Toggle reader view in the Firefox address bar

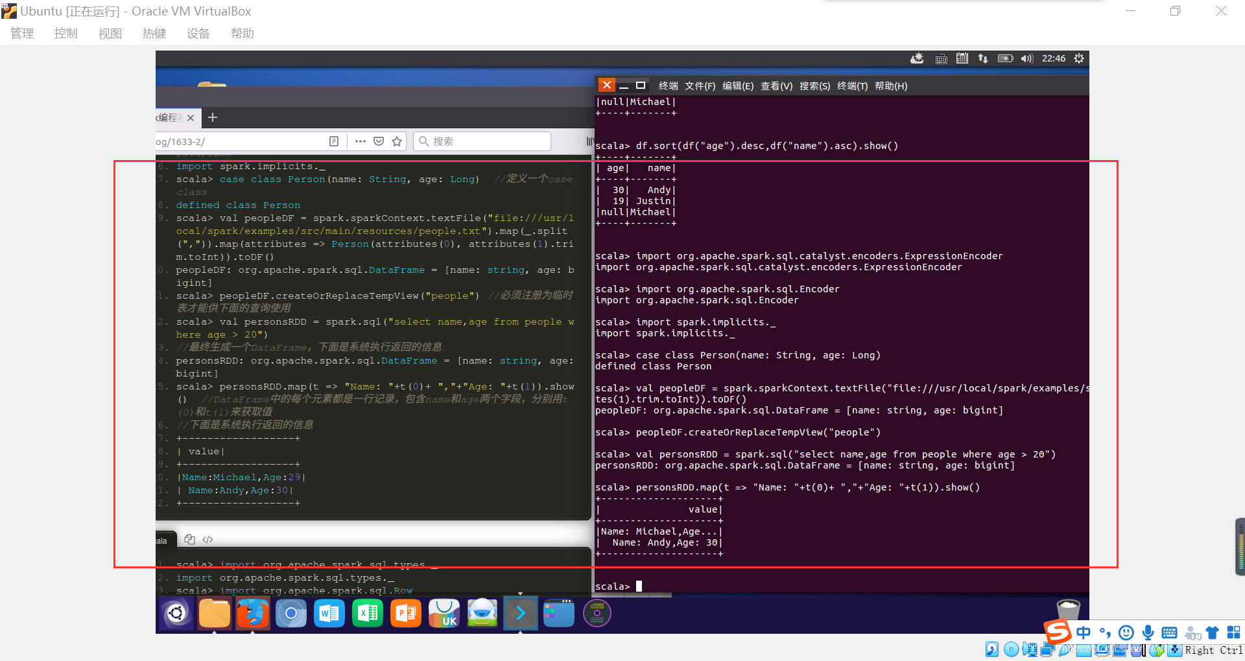(334, 141)
